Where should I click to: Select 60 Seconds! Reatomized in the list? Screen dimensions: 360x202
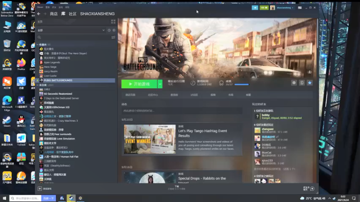58,94
